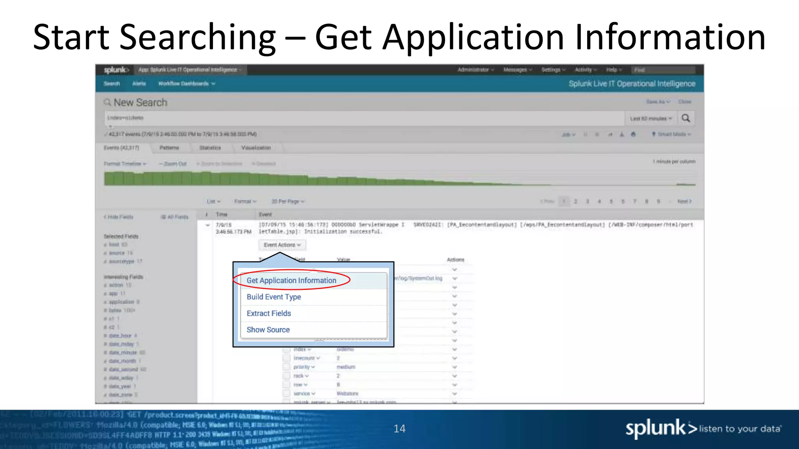The image size is (799, 449).
Task: Switch to the Patterns tab
Action: point(169,148)
